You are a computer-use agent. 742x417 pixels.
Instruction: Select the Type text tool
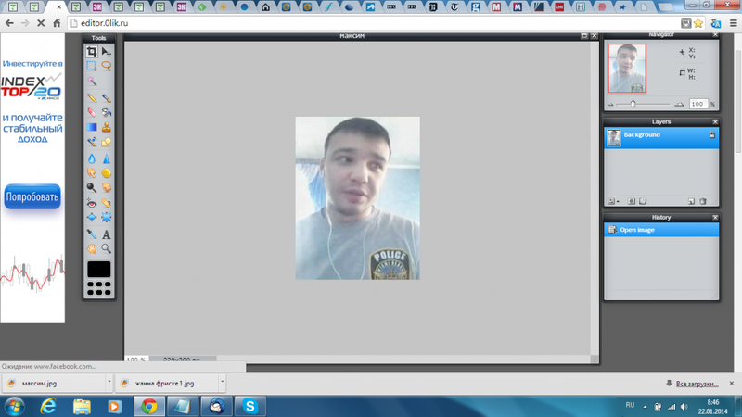point(107,234)
